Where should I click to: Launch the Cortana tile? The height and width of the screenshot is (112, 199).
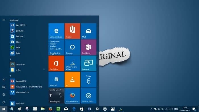coord(72,47)
